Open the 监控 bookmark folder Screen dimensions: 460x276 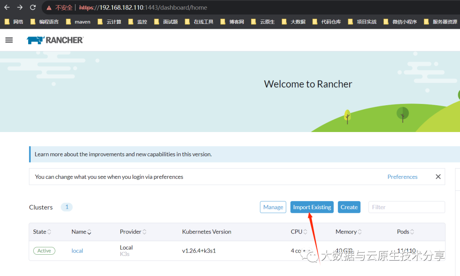pyautogui.click(x=138, y=22)
